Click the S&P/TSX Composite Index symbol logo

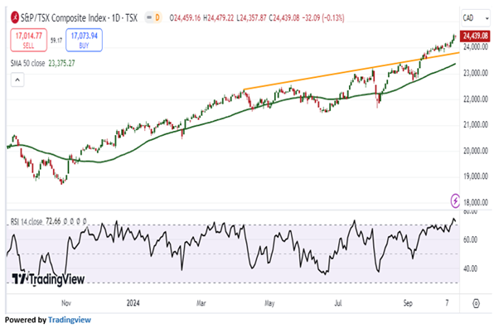point(15,17)
